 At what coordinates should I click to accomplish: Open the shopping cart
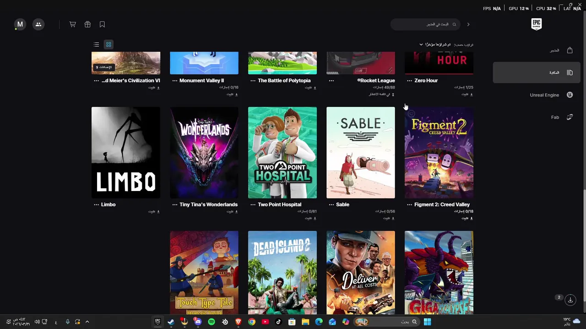[x=72, y=24]
